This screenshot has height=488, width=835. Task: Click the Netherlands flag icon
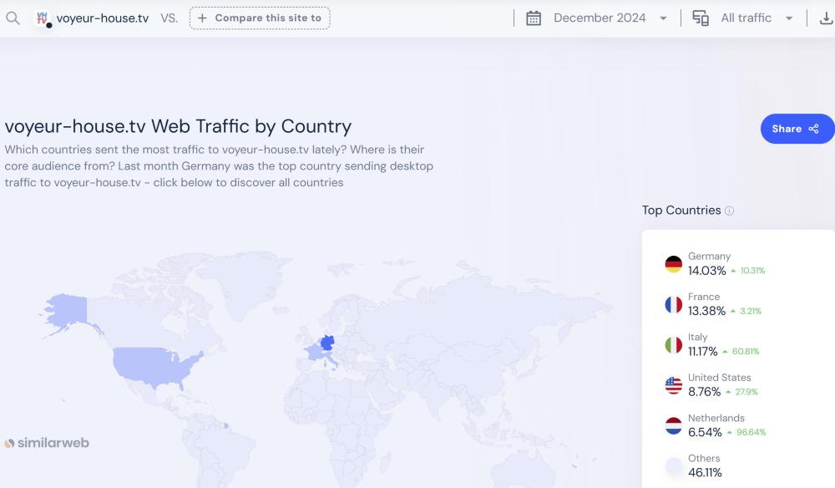(x=673, y=425)
